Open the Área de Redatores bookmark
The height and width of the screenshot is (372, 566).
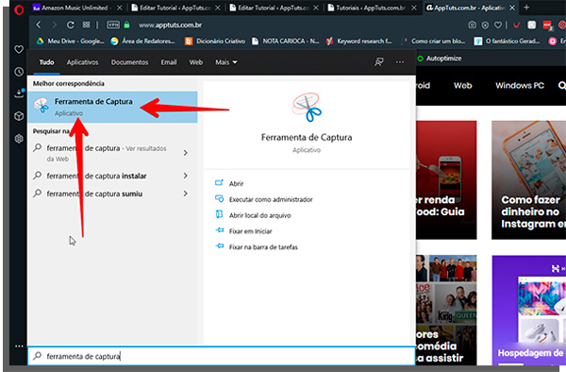tap(143, 42)
